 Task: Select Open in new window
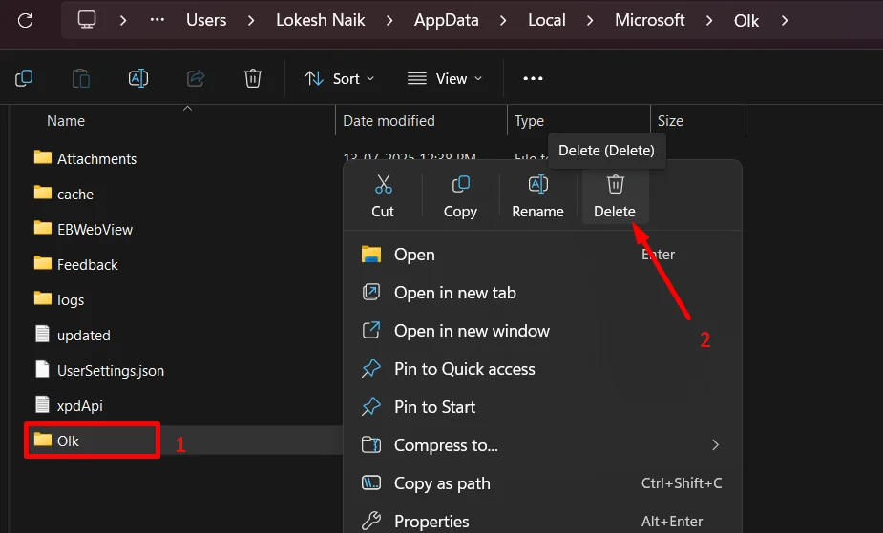542,331
